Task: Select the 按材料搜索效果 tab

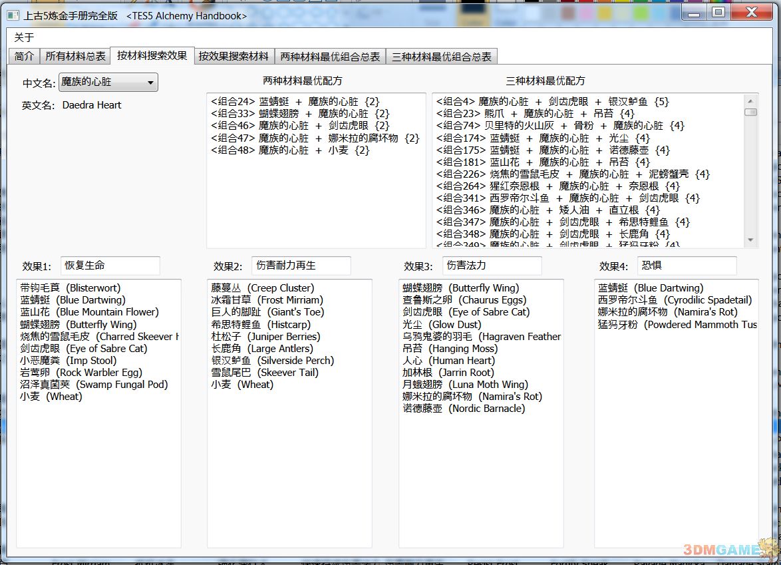Action: (x=152, y=55)
